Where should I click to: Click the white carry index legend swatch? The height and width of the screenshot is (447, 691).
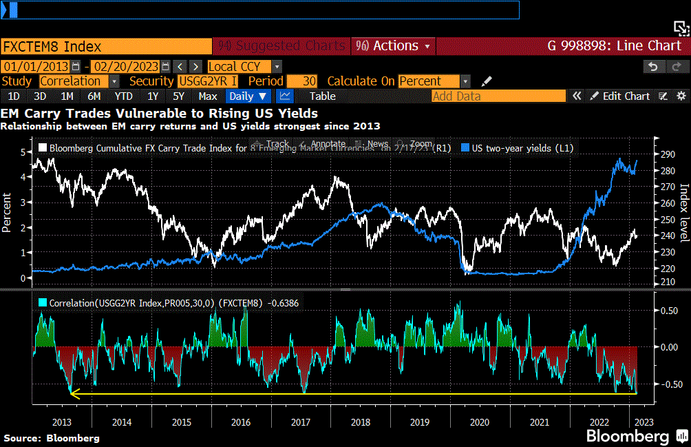coord(43,147)
